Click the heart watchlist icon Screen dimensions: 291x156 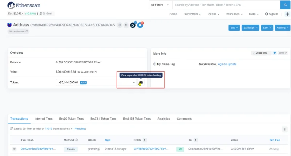coord(275,53)
